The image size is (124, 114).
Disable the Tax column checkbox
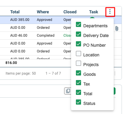78,82
